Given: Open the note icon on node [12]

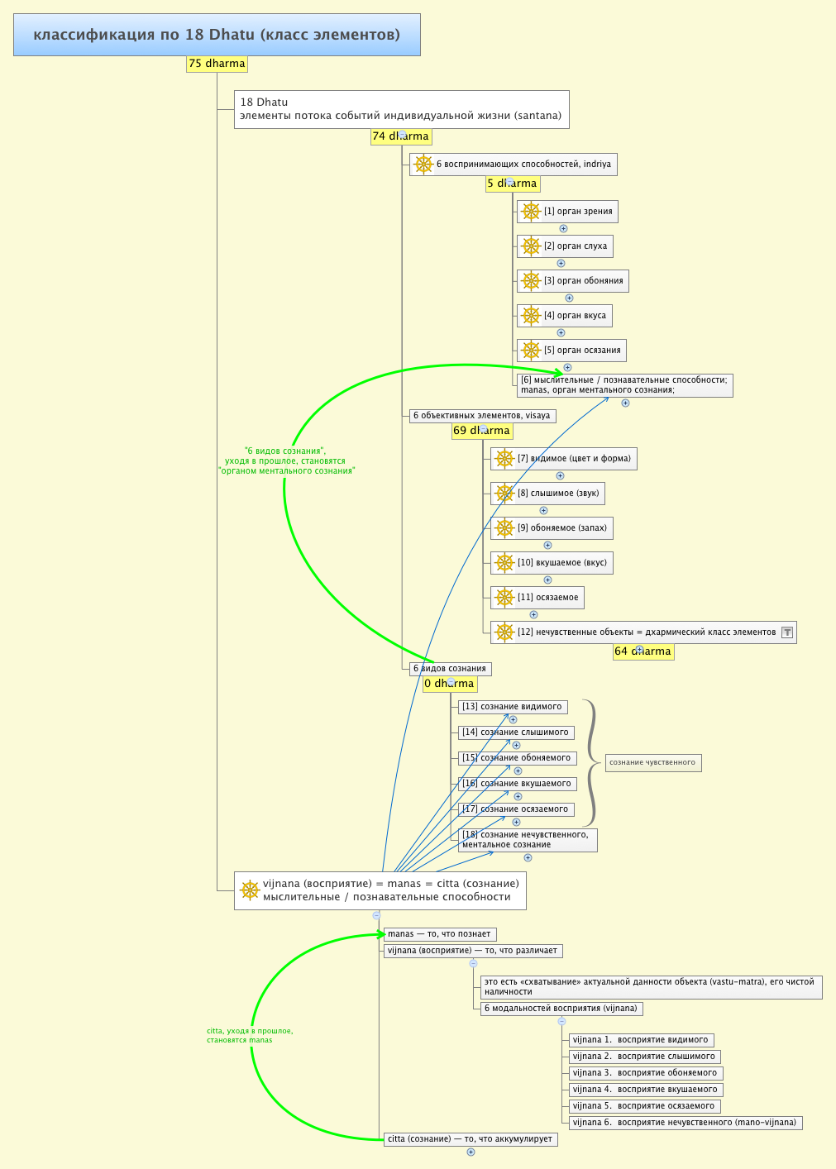Looking at the screenshot, I should coord(787,632).
